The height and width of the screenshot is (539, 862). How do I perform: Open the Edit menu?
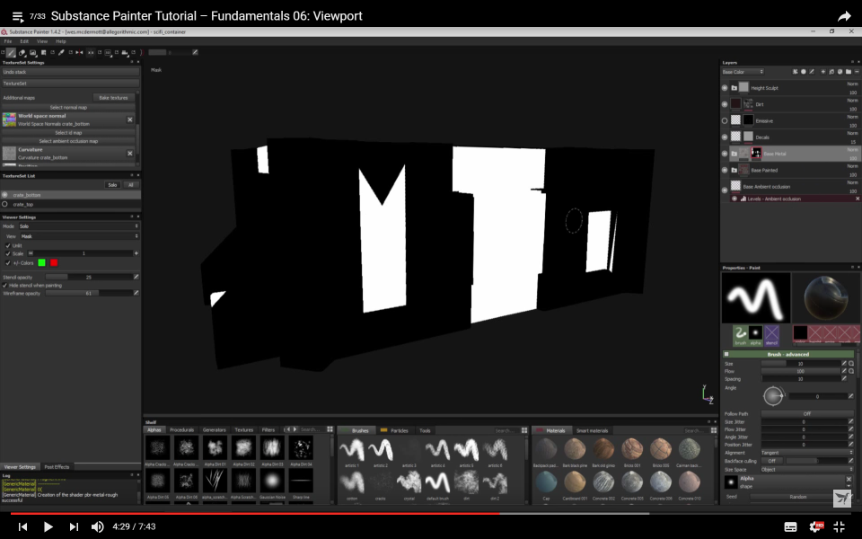24,41
